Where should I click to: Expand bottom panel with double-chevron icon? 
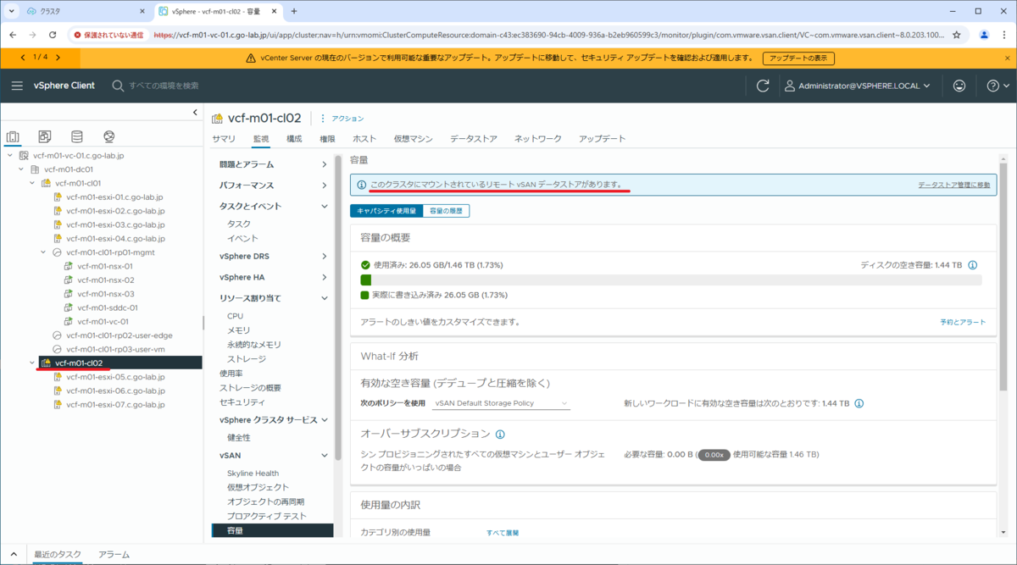click(x=15, y=553)
